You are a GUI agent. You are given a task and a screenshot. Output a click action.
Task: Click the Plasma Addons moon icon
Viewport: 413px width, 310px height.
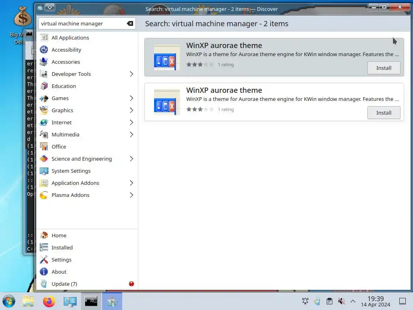coord(44,195)
